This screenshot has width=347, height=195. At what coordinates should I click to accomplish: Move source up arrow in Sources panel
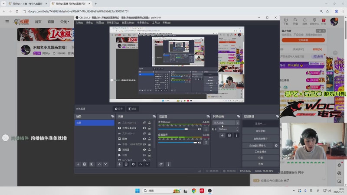(141, 164)
